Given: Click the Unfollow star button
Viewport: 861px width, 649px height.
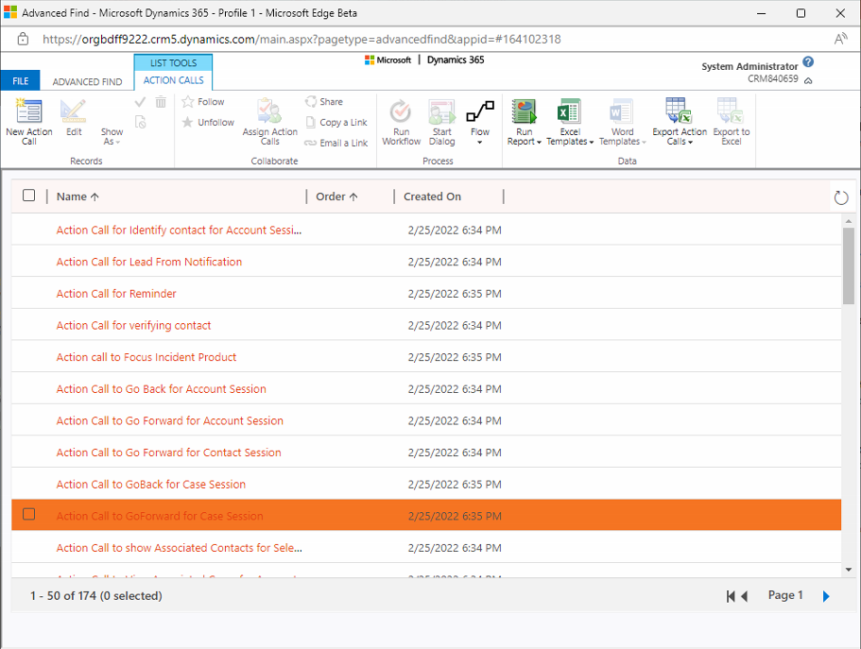Looking at the screenshot, I should pos(208,122).
